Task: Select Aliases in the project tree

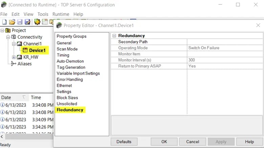Action: 25,64
